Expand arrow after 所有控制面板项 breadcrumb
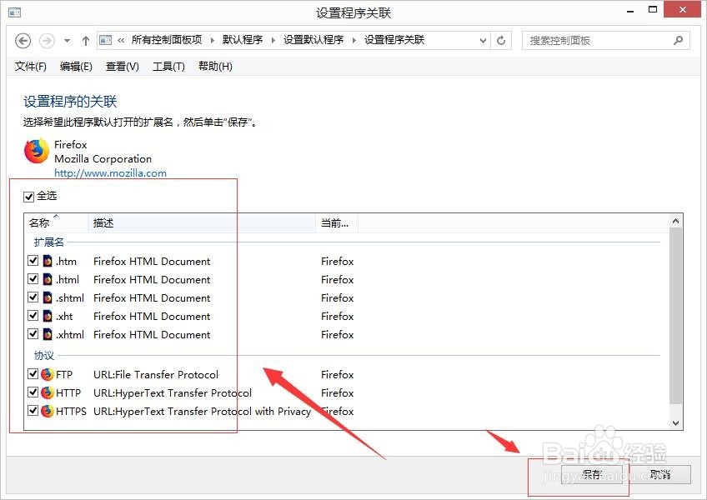Image resolution: width=707 pixels, height=500 pixels. [x=213, y=41]
